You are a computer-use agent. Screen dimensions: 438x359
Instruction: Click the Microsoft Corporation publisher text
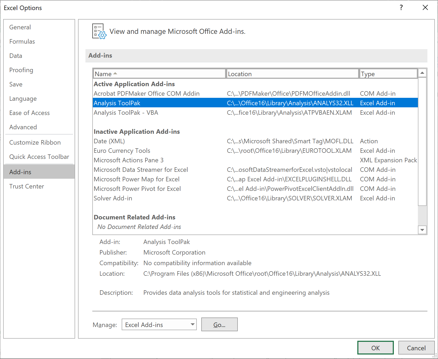coord(174,252)
